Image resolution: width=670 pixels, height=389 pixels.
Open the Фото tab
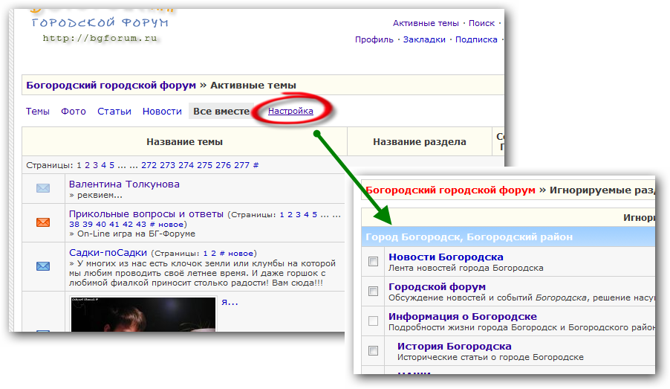(x=74, y=112)
